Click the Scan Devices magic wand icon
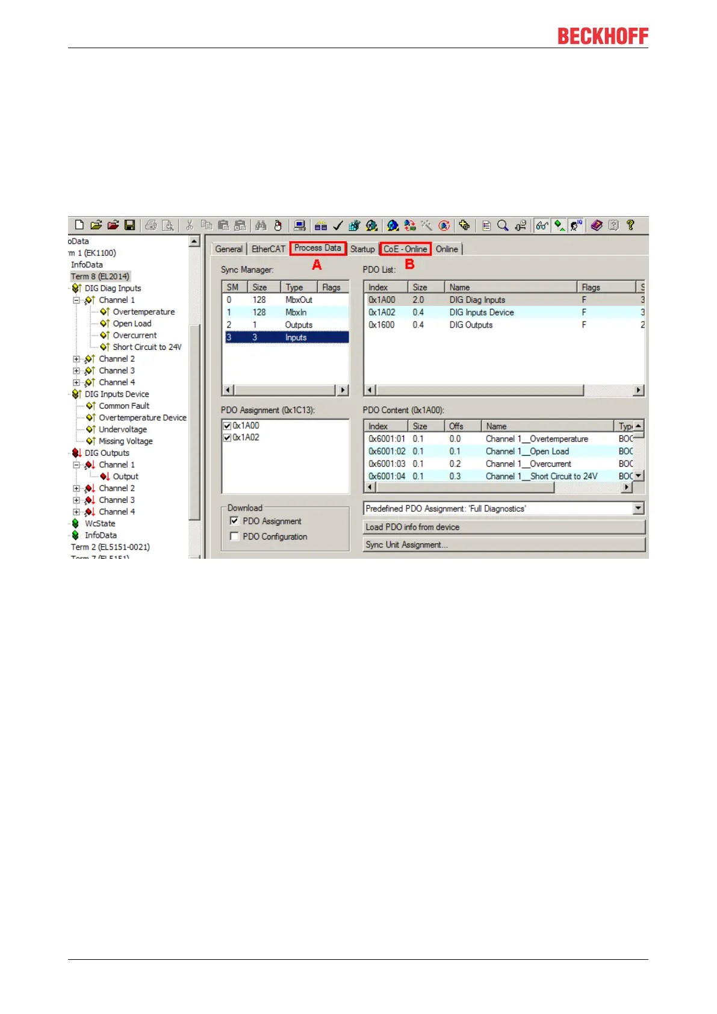 pyautogui.click(x=427, y=225)
